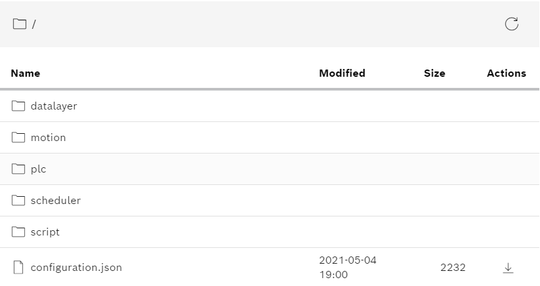Sort by the Name column header

26,73
